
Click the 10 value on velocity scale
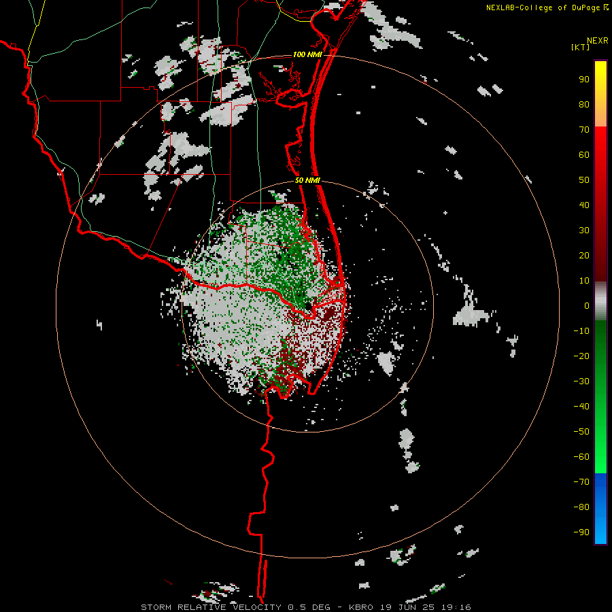584,281
